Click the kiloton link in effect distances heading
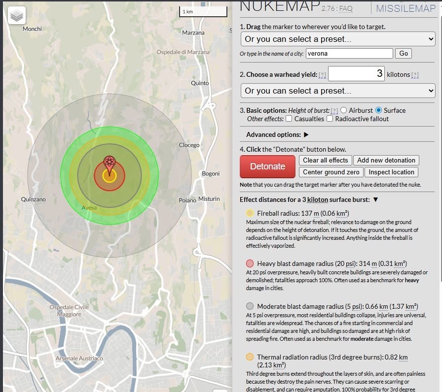Screen dimensions: 442x392 coord(317,199)
